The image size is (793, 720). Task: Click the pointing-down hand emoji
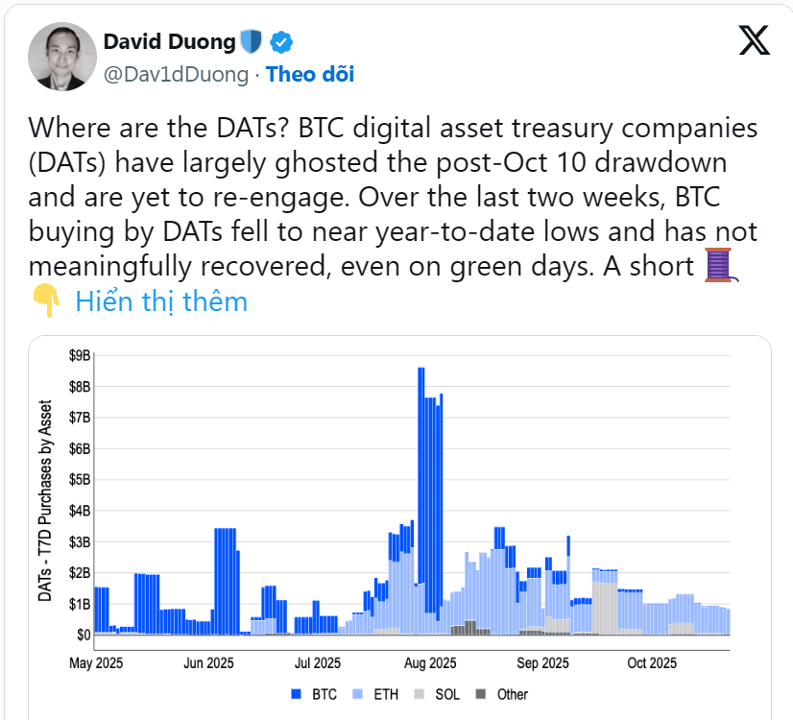(46, 301)
